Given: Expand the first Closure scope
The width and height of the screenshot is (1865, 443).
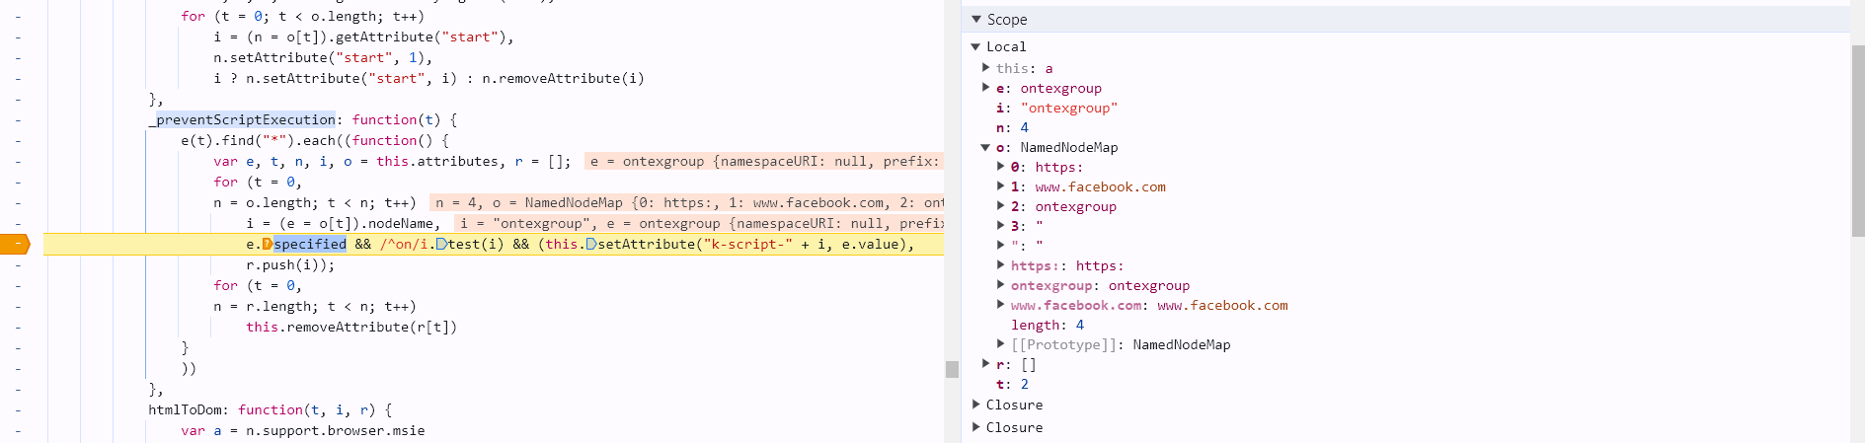Looking at the screenshot, I should tap(975, 405).
